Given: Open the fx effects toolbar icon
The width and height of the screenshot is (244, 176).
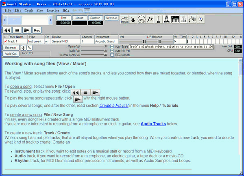Looking at the screenshot, I should tap(150, 19).
